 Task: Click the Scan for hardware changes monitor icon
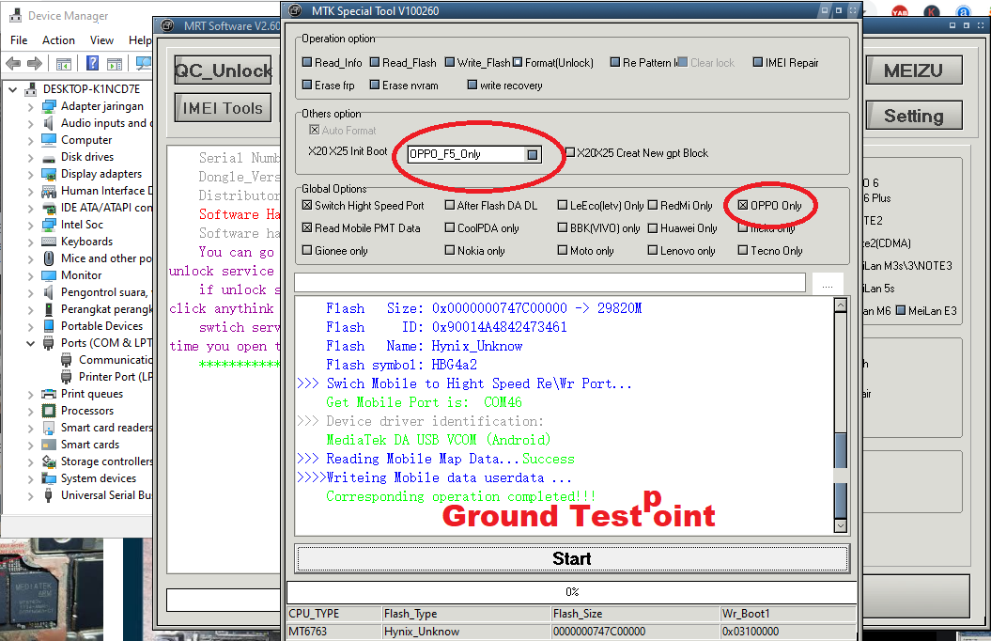pos(144,63)
